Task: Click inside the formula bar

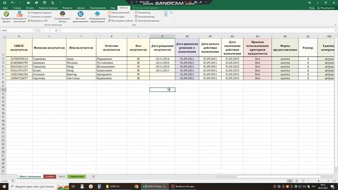Action: click(x=196, y=31)
